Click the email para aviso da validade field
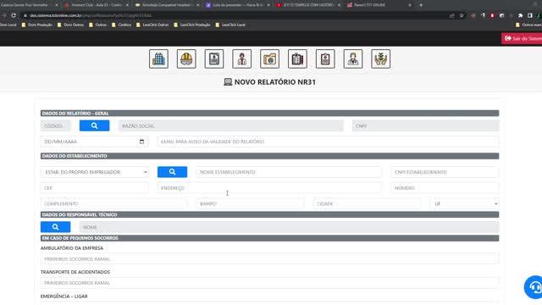 coord(328,141)
